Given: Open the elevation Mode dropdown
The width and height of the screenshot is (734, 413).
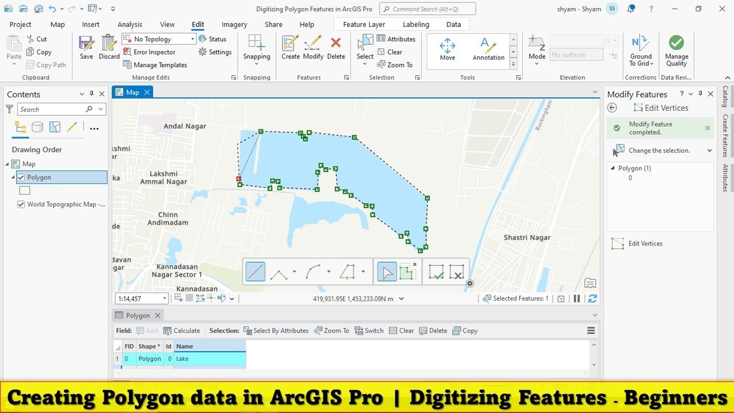Looking at the screenshot, I should click(537, 64).
